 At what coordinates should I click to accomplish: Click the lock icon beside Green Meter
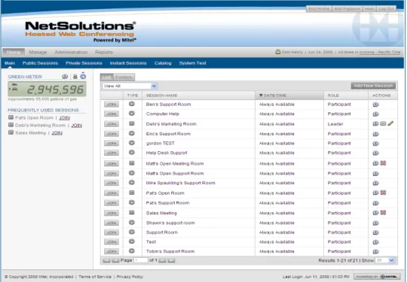(x=75, y=77)
